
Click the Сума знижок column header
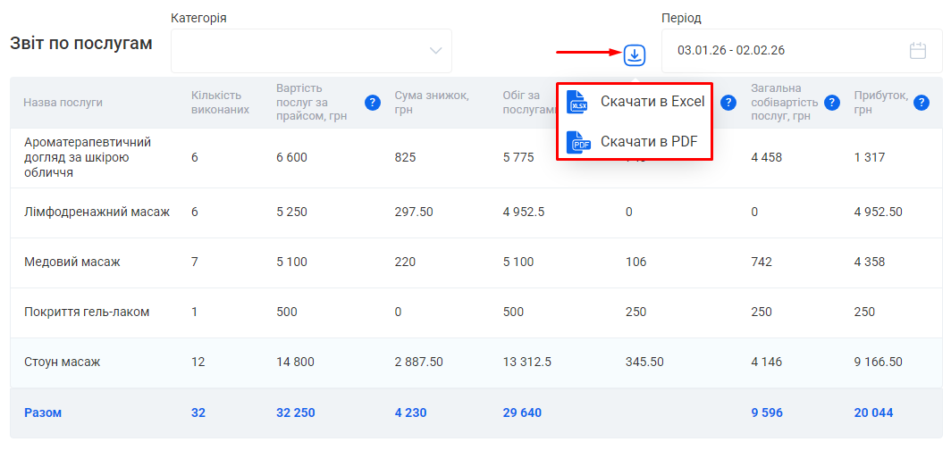[x=431, y=103]
